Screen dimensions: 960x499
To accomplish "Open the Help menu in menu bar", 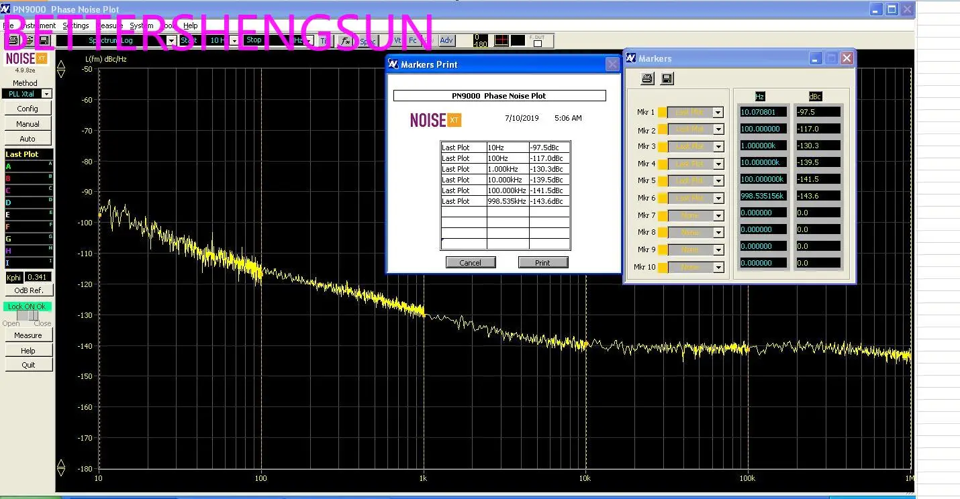I will click(x=191, y=25).
